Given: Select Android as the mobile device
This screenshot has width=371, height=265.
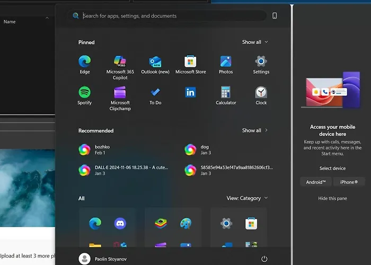Looking at the screenshot, I should point(315,182).
